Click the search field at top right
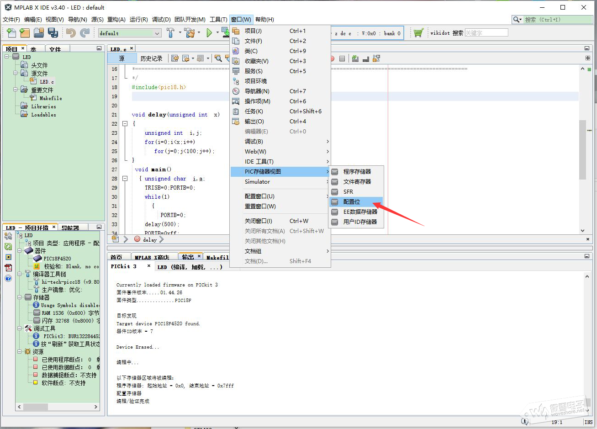 (x=556, y=20)
